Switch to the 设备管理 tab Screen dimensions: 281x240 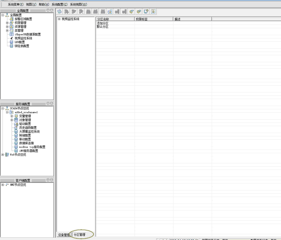[x=64, y=235]
